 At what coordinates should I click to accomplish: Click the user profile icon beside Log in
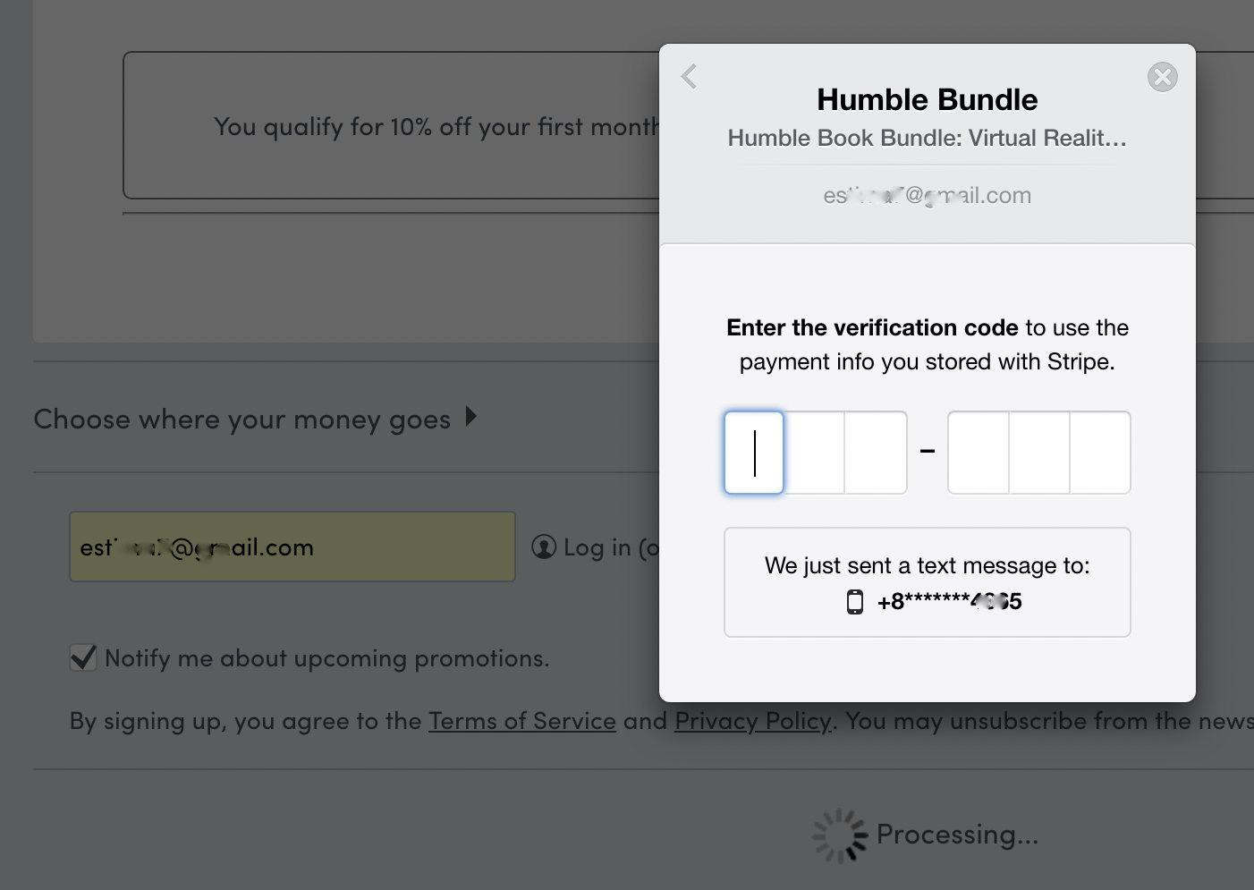point(544,547)
